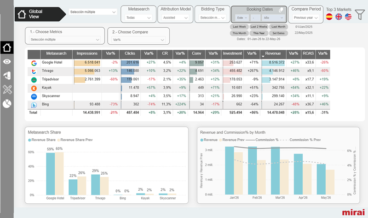Sort by the Conv column header

pos(196,53)
